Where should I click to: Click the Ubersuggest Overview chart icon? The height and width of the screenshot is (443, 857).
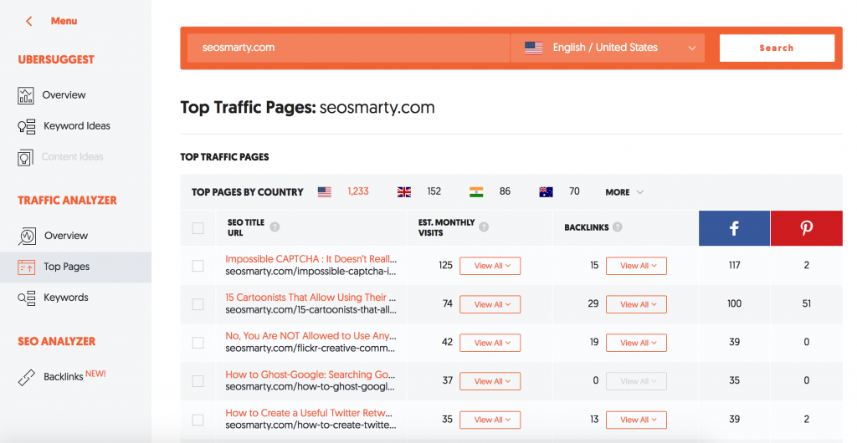pyautogui.click(x=26, y=95)
